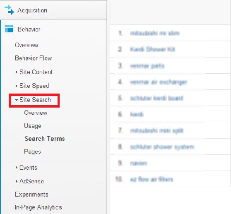Open Behavior Overview report
The image size is (231, 214).
[x=27, y=45]
